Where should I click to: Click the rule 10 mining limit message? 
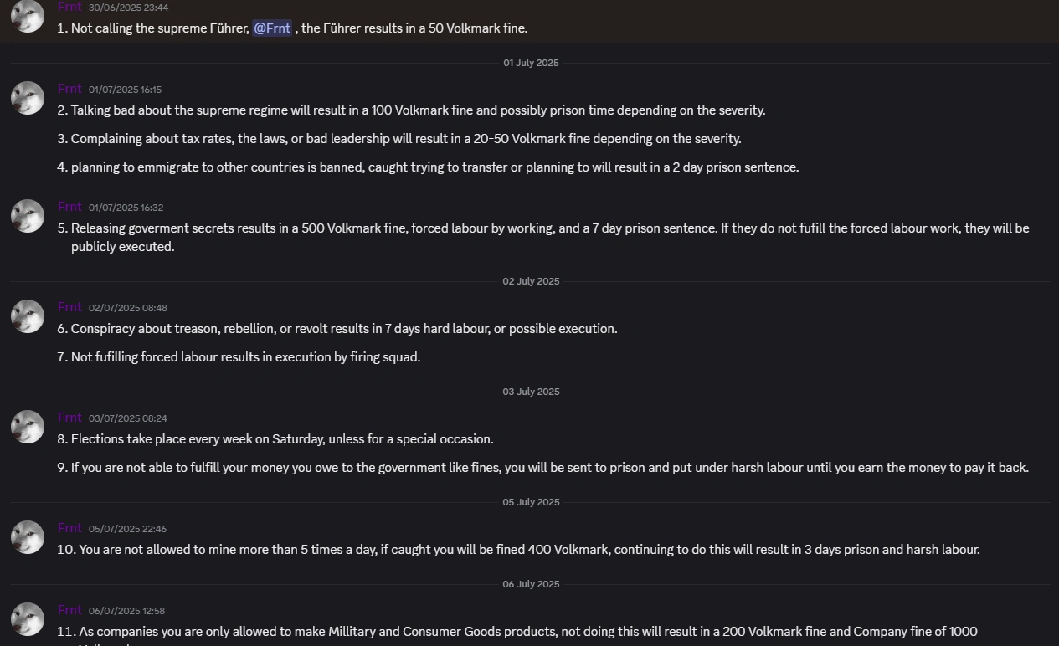pyautogui.click(x=529, y=550)
